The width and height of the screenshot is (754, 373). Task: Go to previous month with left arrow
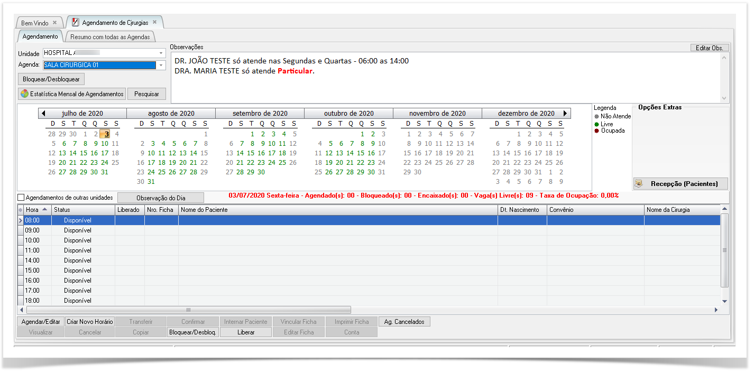[43, 114]
